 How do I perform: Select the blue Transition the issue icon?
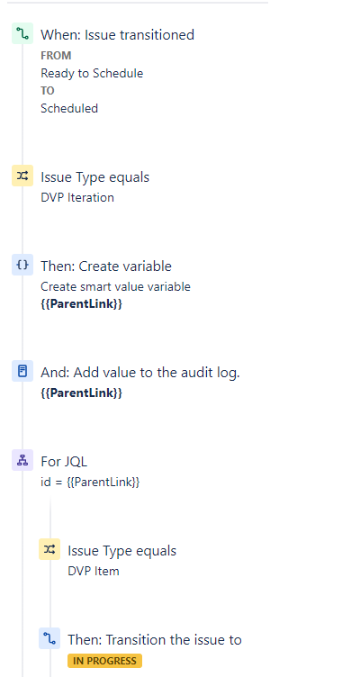point(49,638)
